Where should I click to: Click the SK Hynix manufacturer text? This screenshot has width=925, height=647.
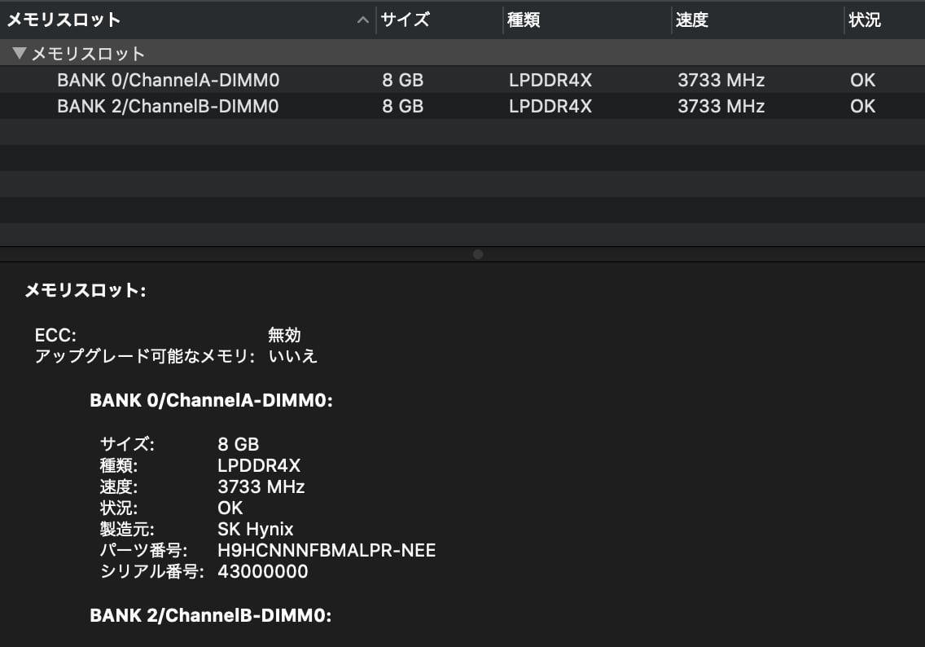click(x=255, y=529)
